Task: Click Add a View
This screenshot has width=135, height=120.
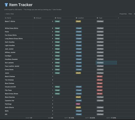Action: tap(9, 14)
